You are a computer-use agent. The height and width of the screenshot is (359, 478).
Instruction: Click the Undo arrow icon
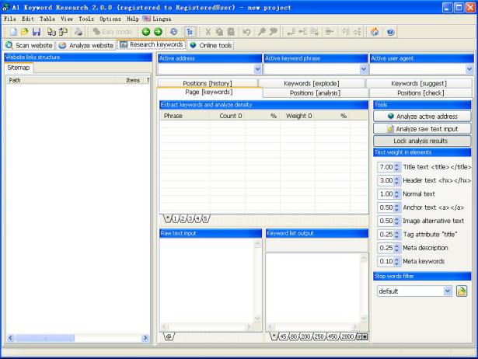(x=246, y=32)
